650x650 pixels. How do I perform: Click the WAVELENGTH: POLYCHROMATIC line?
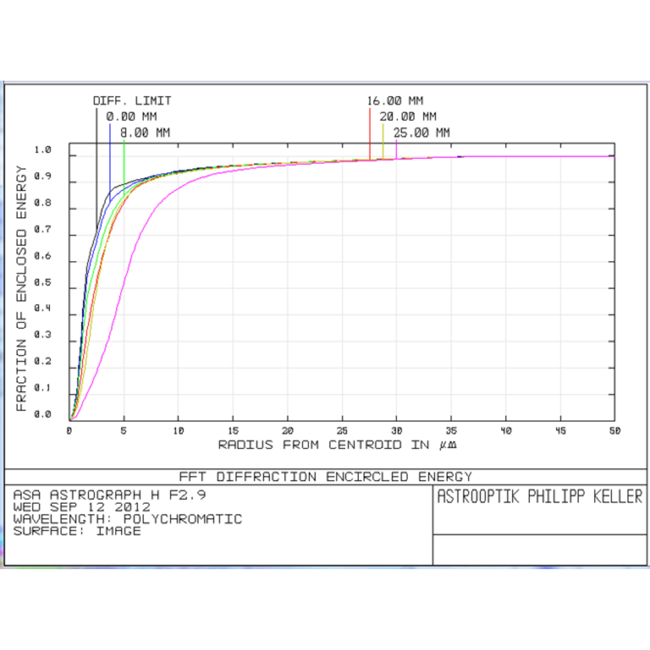[127, 519]
